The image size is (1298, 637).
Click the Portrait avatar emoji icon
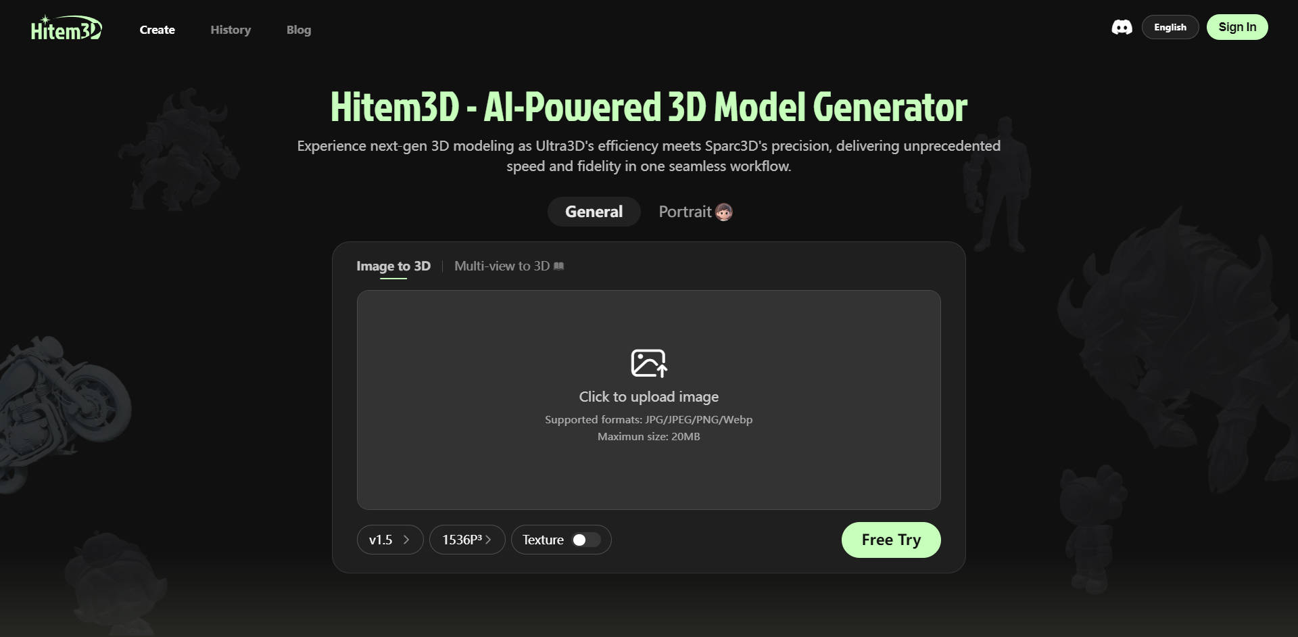tap(723, 212)
